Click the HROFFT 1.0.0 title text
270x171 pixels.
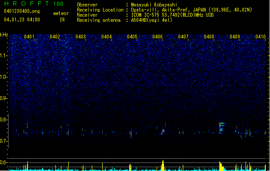34,3
